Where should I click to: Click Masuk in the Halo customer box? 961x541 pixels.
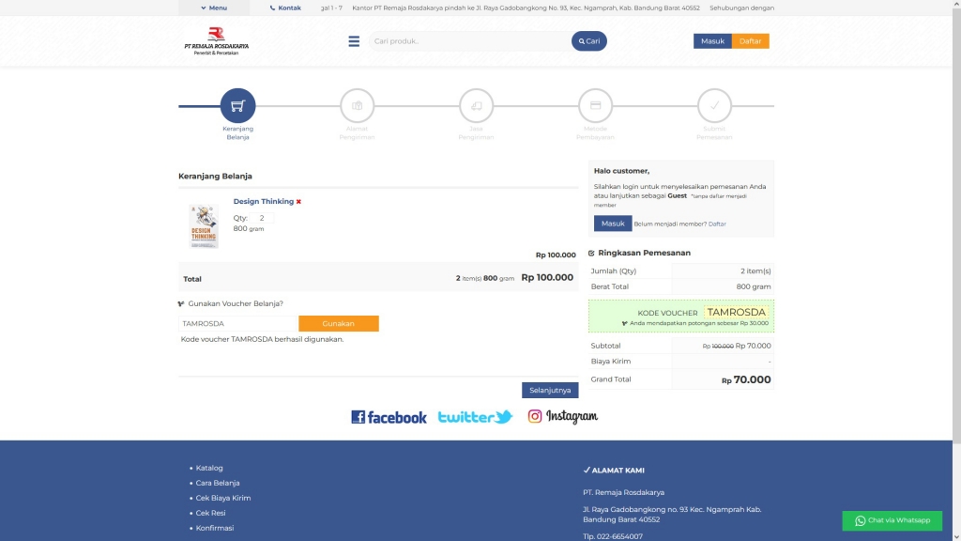(612, 224)
